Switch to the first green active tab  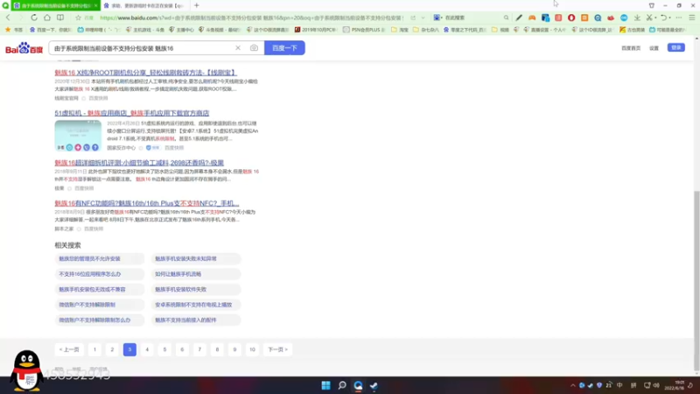(x=56, y=6)
